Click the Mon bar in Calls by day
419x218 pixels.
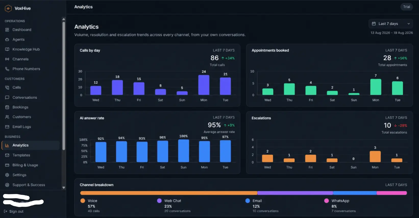[204, 85]
